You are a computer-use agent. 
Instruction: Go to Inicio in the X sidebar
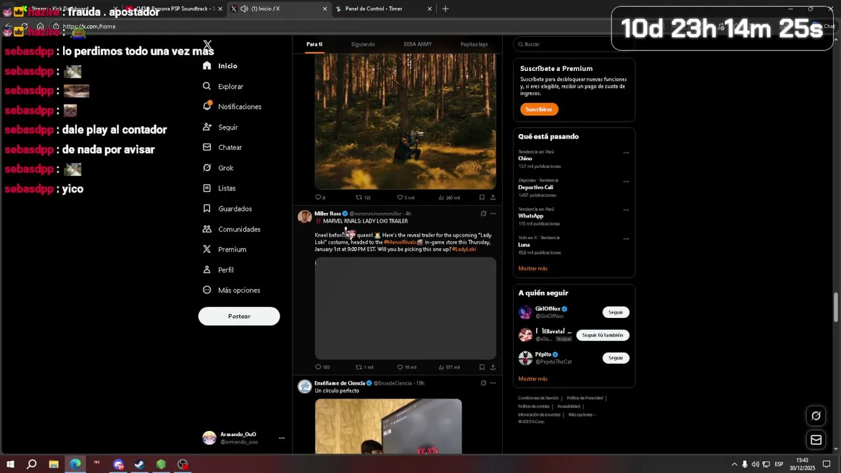pos(220,66)
